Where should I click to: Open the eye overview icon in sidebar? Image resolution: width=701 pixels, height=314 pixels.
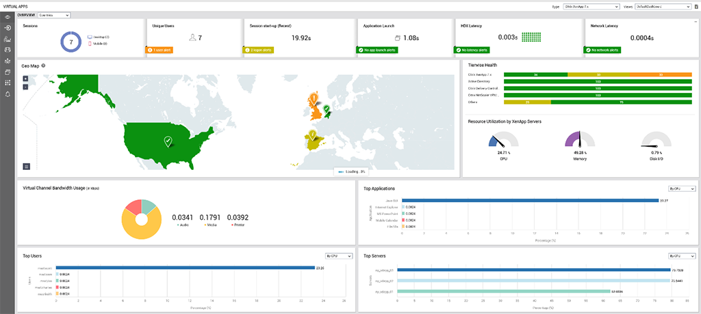(x=8, y=17)
